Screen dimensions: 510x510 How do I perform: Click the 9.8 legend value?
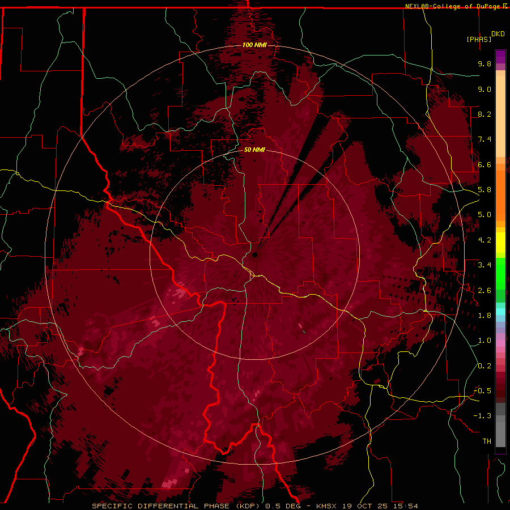coord(484,63)
